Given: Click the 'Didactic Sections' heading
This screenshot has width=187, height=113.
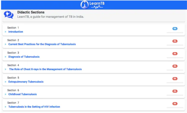Looking at the screenshot, I should click(31, 12).
